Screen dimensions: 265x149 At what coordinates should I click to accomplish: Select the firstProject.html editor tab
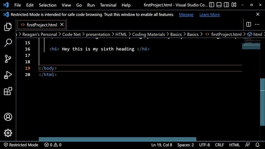coord(41,25)
